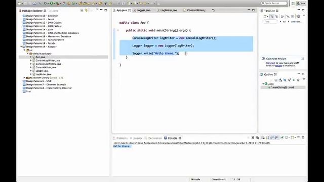The width and height of the screenshot is (324, 182).
Task: Expand the JRE System Library node
Action: click(24, 77)
